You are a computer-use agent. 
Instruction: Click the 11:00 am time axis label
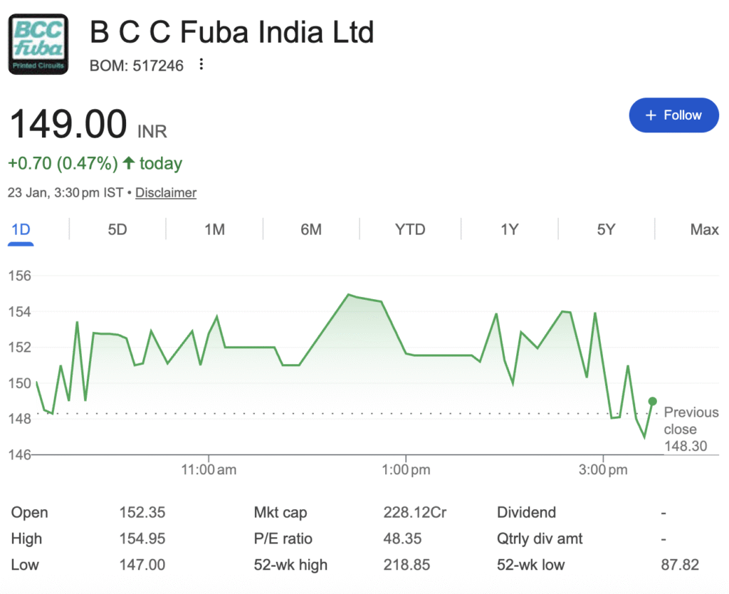click(x=209, y=470)
